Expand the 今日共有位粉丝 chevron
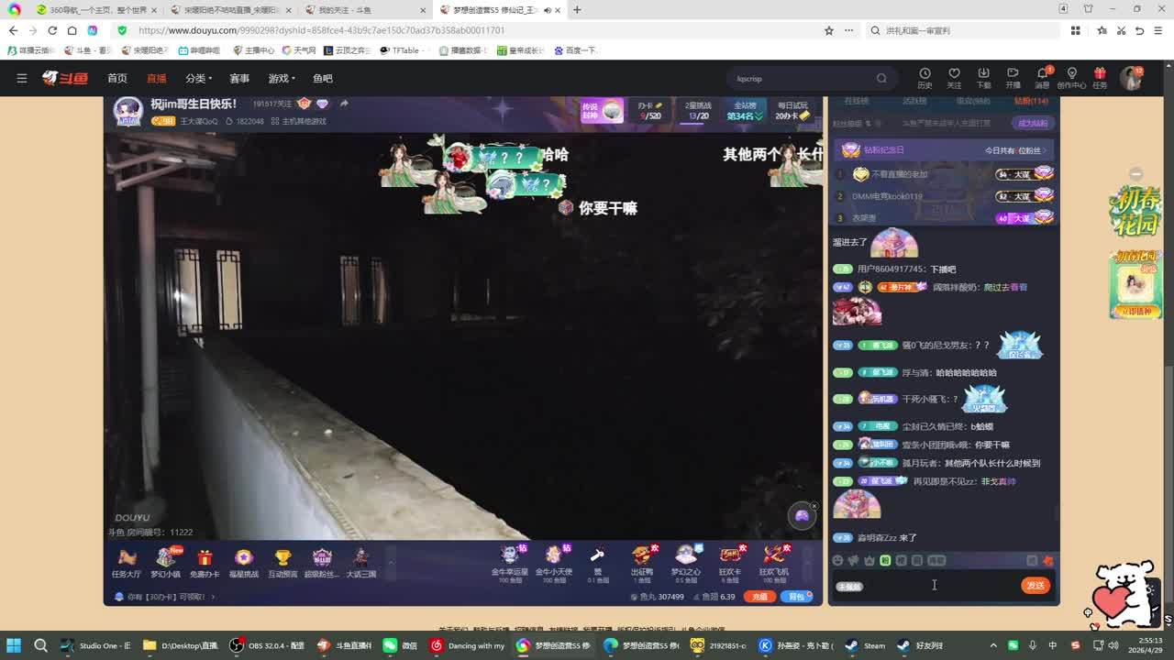1174x660 pixels. 1045,150
